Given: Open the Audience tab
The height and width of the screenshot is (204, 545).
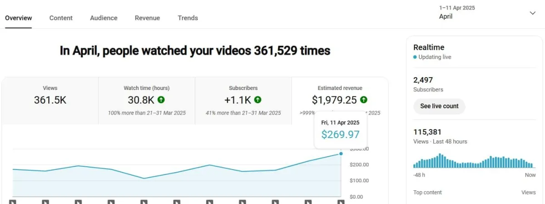Looking at the screenshot, I should (104, 18).
